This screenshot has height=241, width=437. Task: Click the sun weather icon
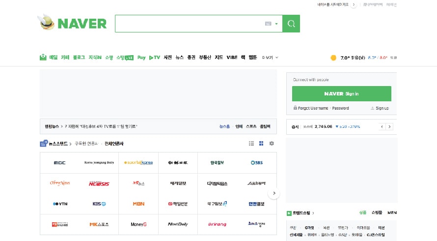pos(333,58)
